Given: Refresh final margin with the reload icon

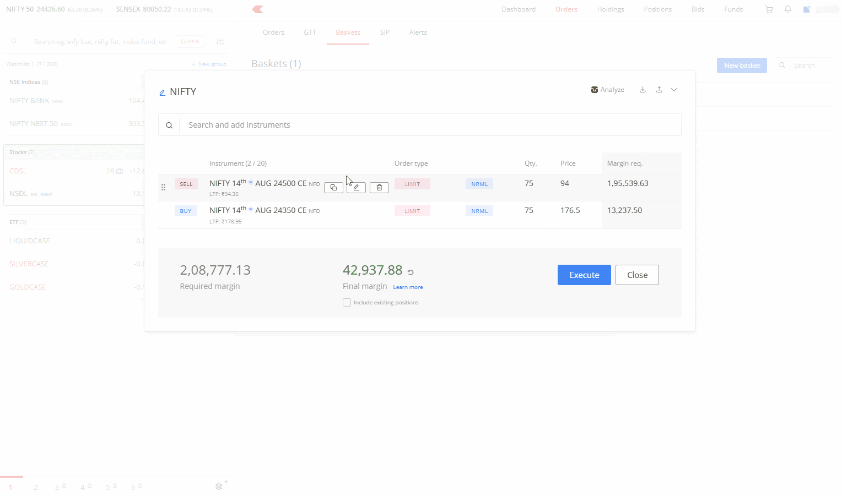Looking at the screenshot, I should tap(411, 272).
